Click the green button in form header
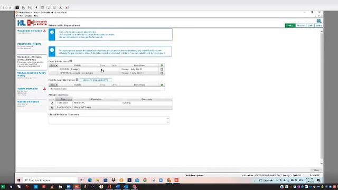The width and height of the screenshot is (338, 190). pyautogui.click(x=290, y=26)
